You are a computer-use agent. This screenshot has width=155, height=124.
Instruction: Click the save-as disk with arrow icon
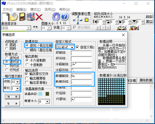[x=31, y=17]
